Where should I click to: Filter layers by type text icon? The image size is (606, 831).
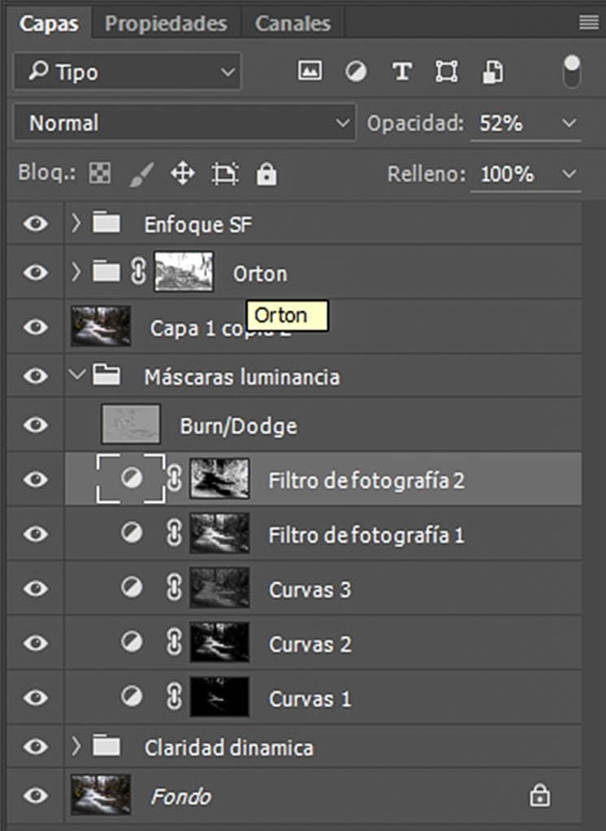point(401,71)
